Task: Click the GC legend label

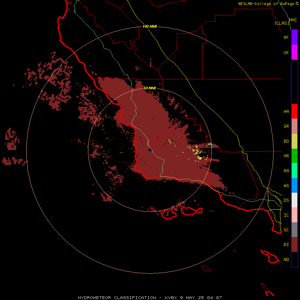Action: point(286,230)
